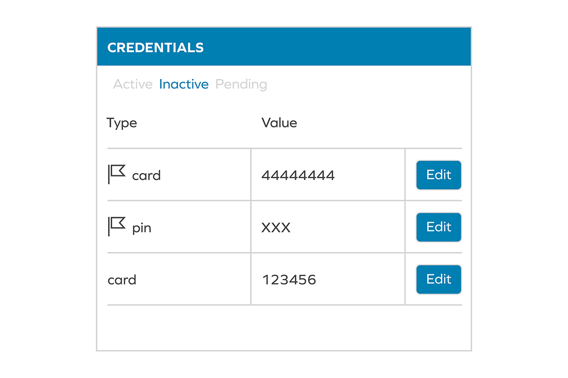The image size is (568, 378).
Task: Select the 44444444 value cell
Action: tap(298, 175)
